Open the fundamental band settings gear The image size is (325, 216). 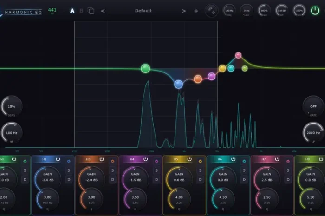point(25,161)
